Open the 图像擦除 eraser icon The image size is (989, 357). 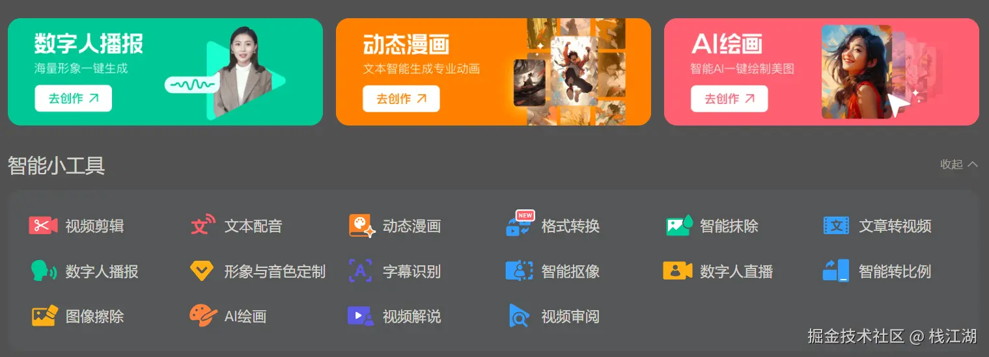(45, 316)
